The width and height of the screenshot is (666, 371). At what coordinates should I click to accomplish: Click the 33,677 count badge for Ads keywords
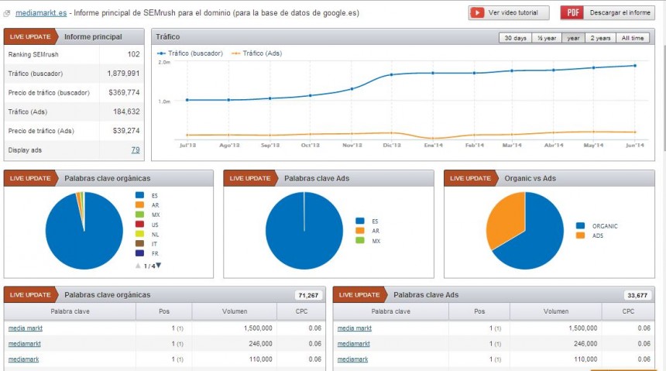(637, 295)
